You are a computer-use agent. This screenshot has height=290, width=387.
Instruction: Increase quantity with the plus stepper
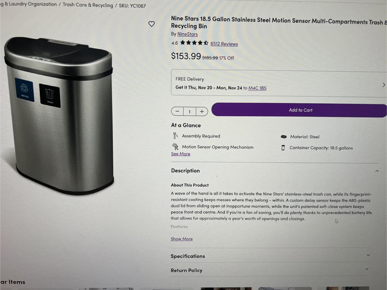[202, 111]
